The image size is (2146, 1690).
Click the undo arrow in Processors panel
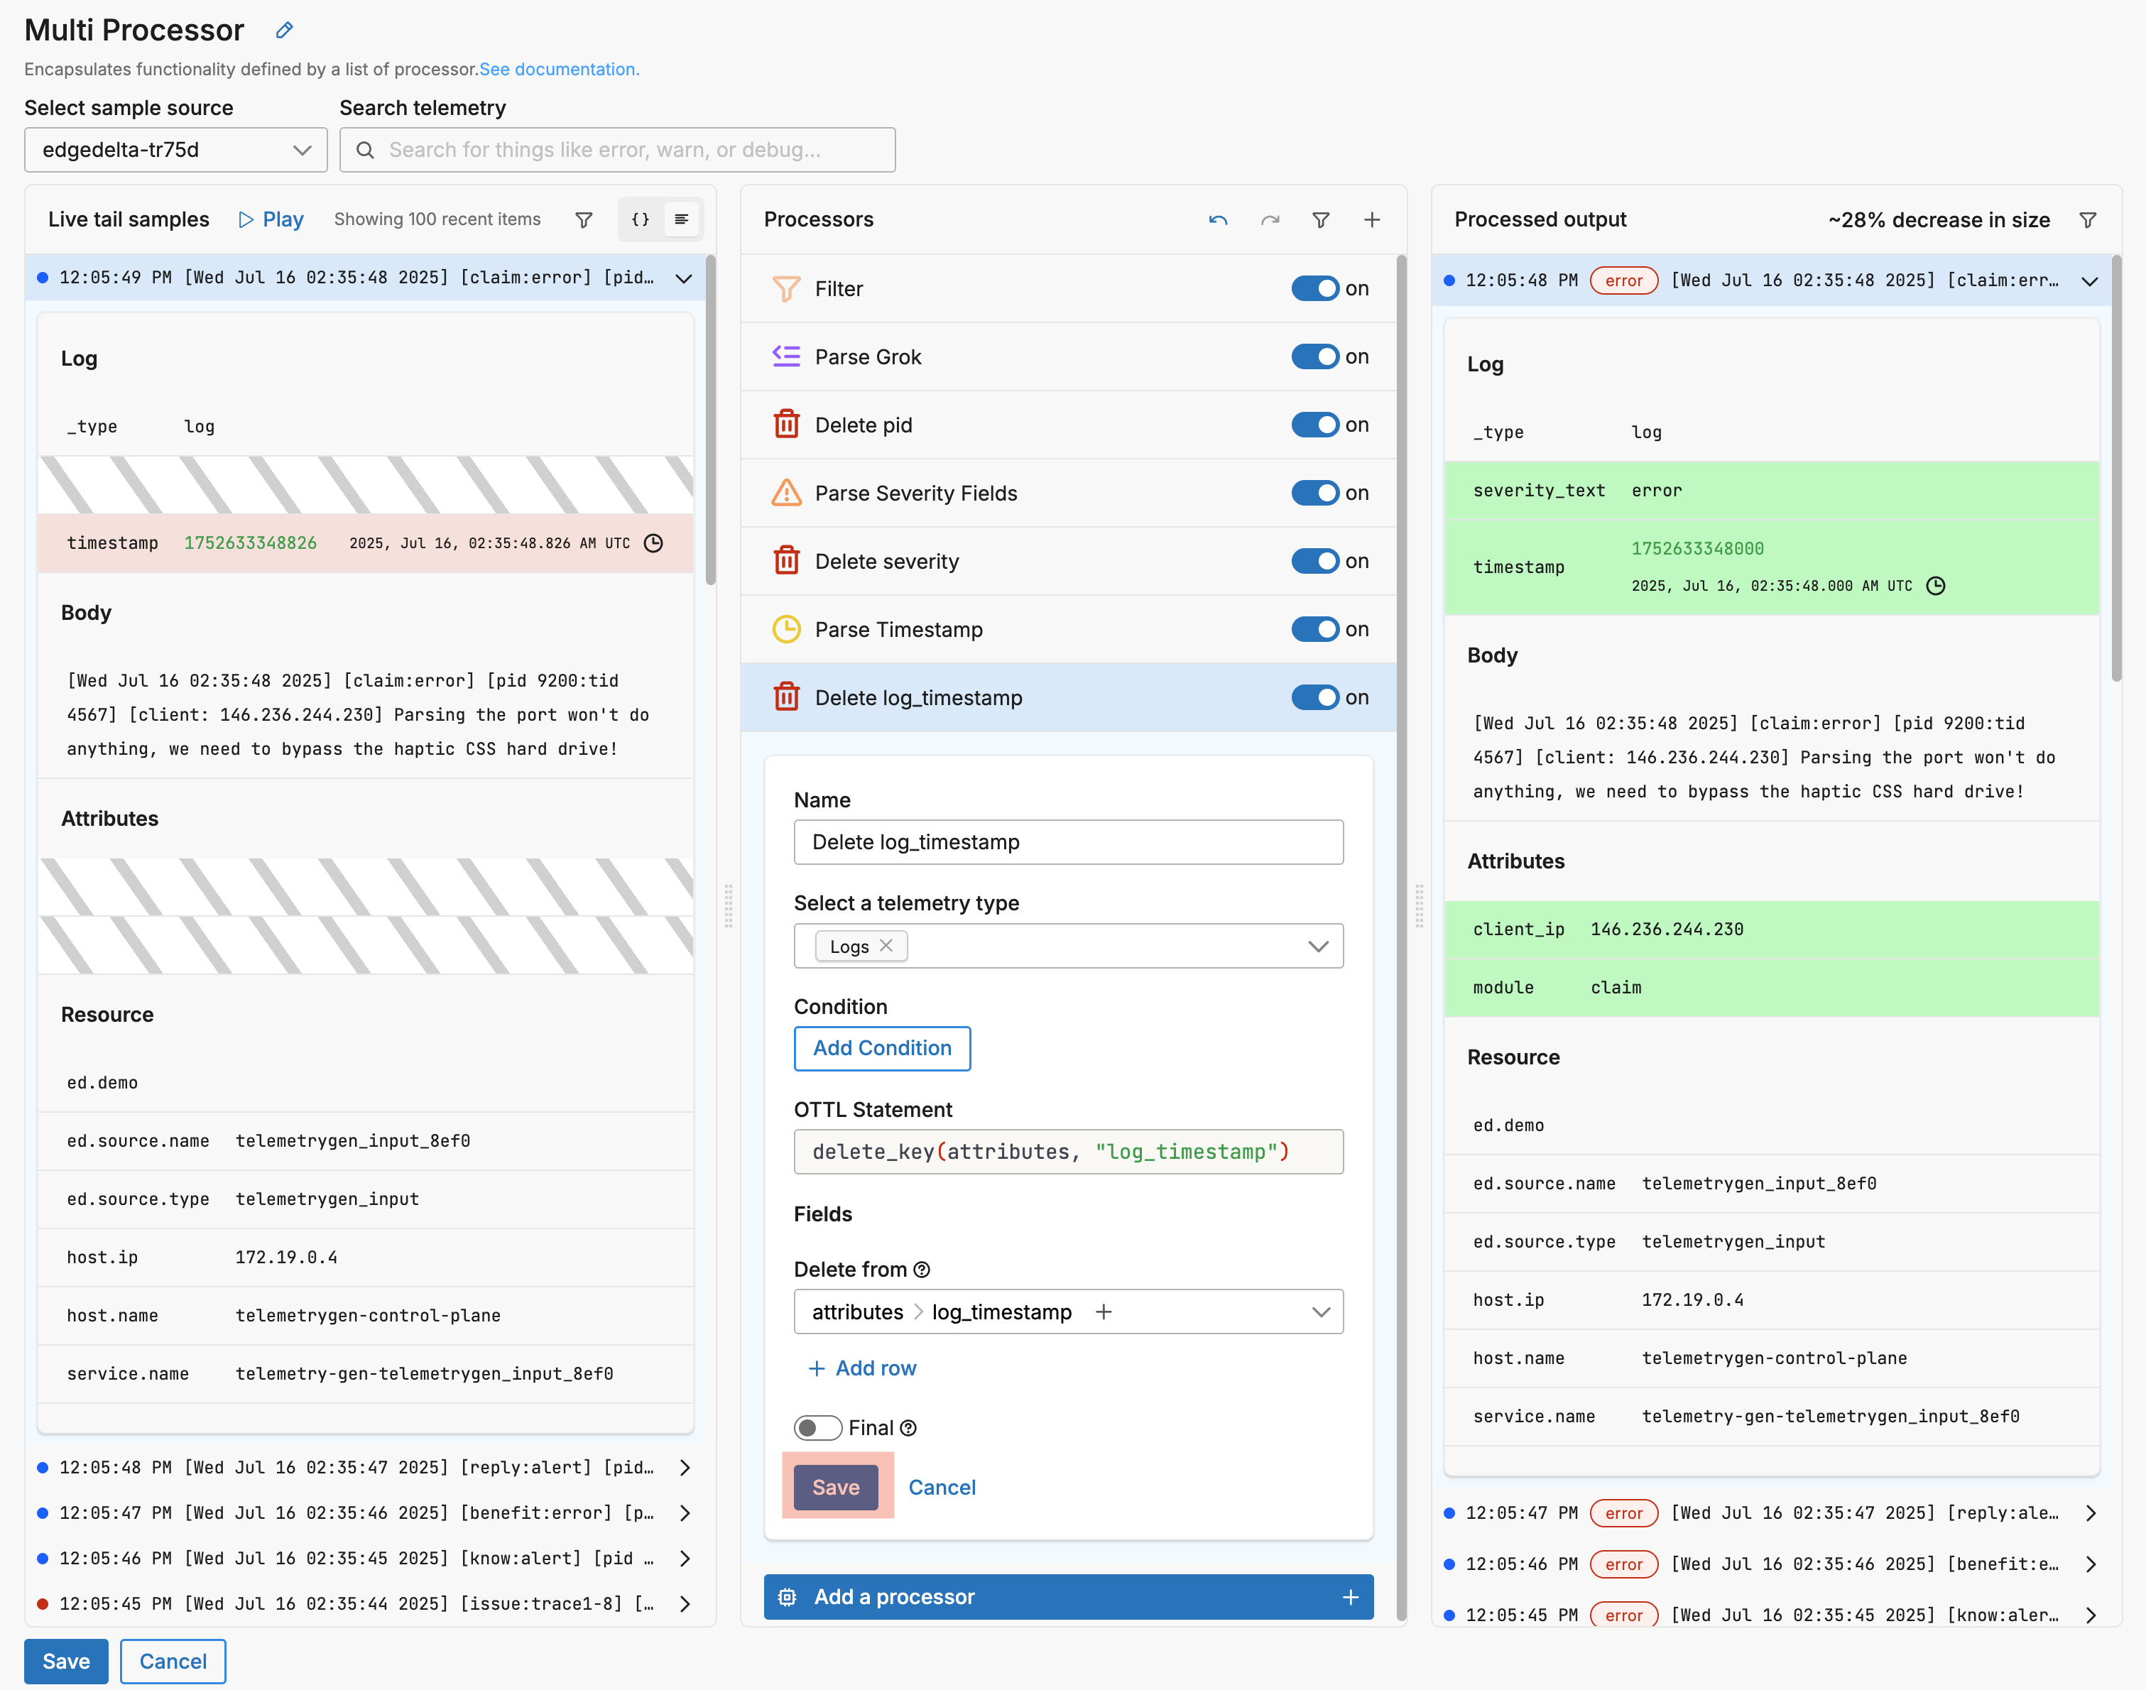[x=1218, y=219]
